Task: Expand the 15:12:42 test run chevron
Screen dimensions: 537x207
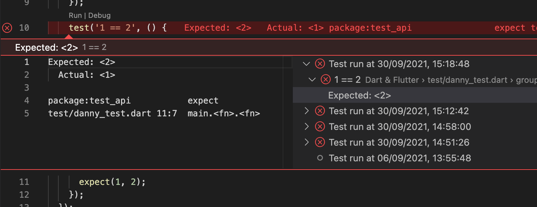Action: click(306, 111)
